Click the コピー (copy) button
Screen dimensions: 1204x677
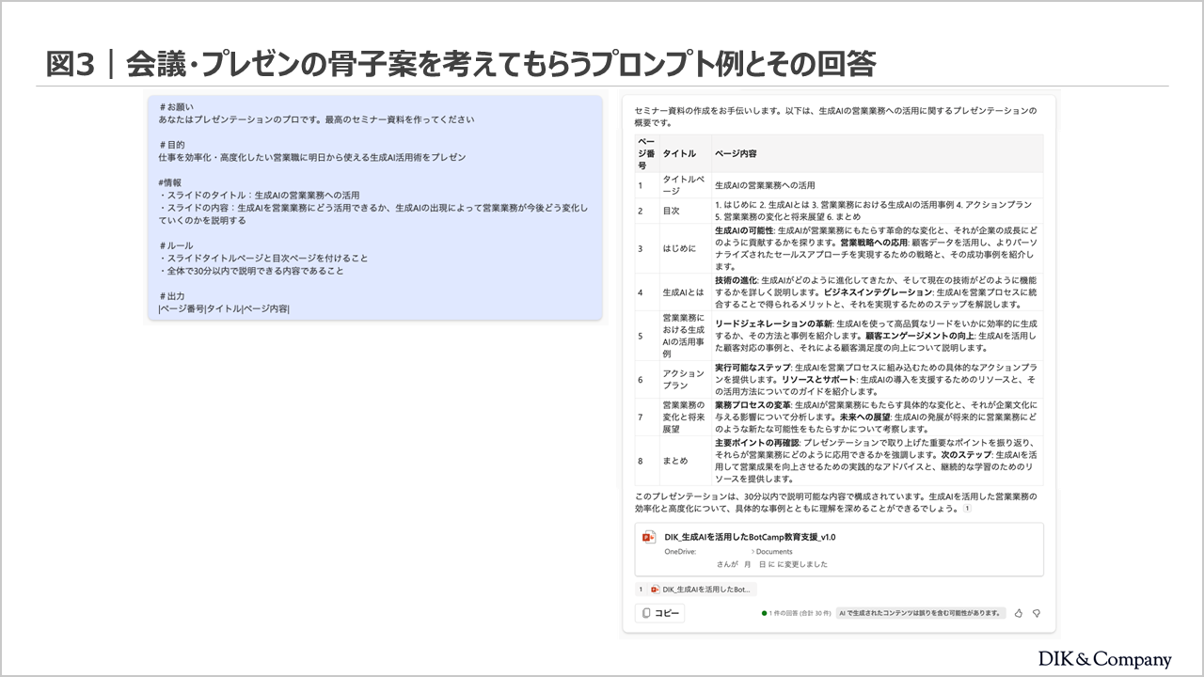click(660, 613)
